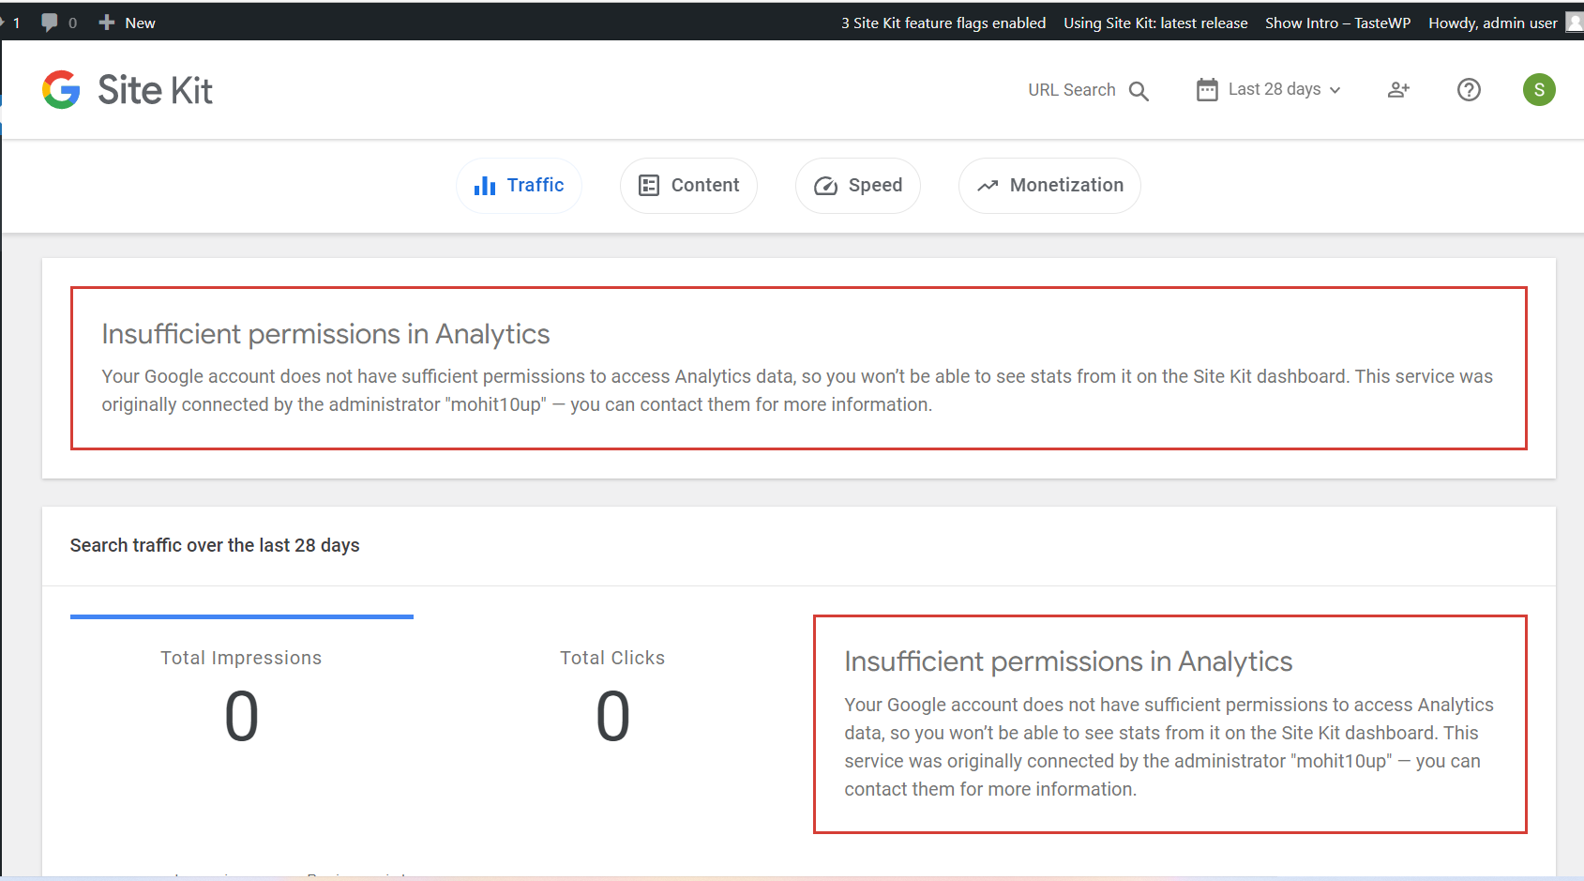Viewport: 1584px width, 881px height.
Task: Click the Content document icon
Action: pos(649,186)
